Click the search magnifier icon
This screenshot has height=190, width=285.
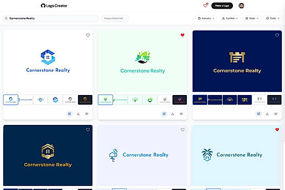(6, 19)
